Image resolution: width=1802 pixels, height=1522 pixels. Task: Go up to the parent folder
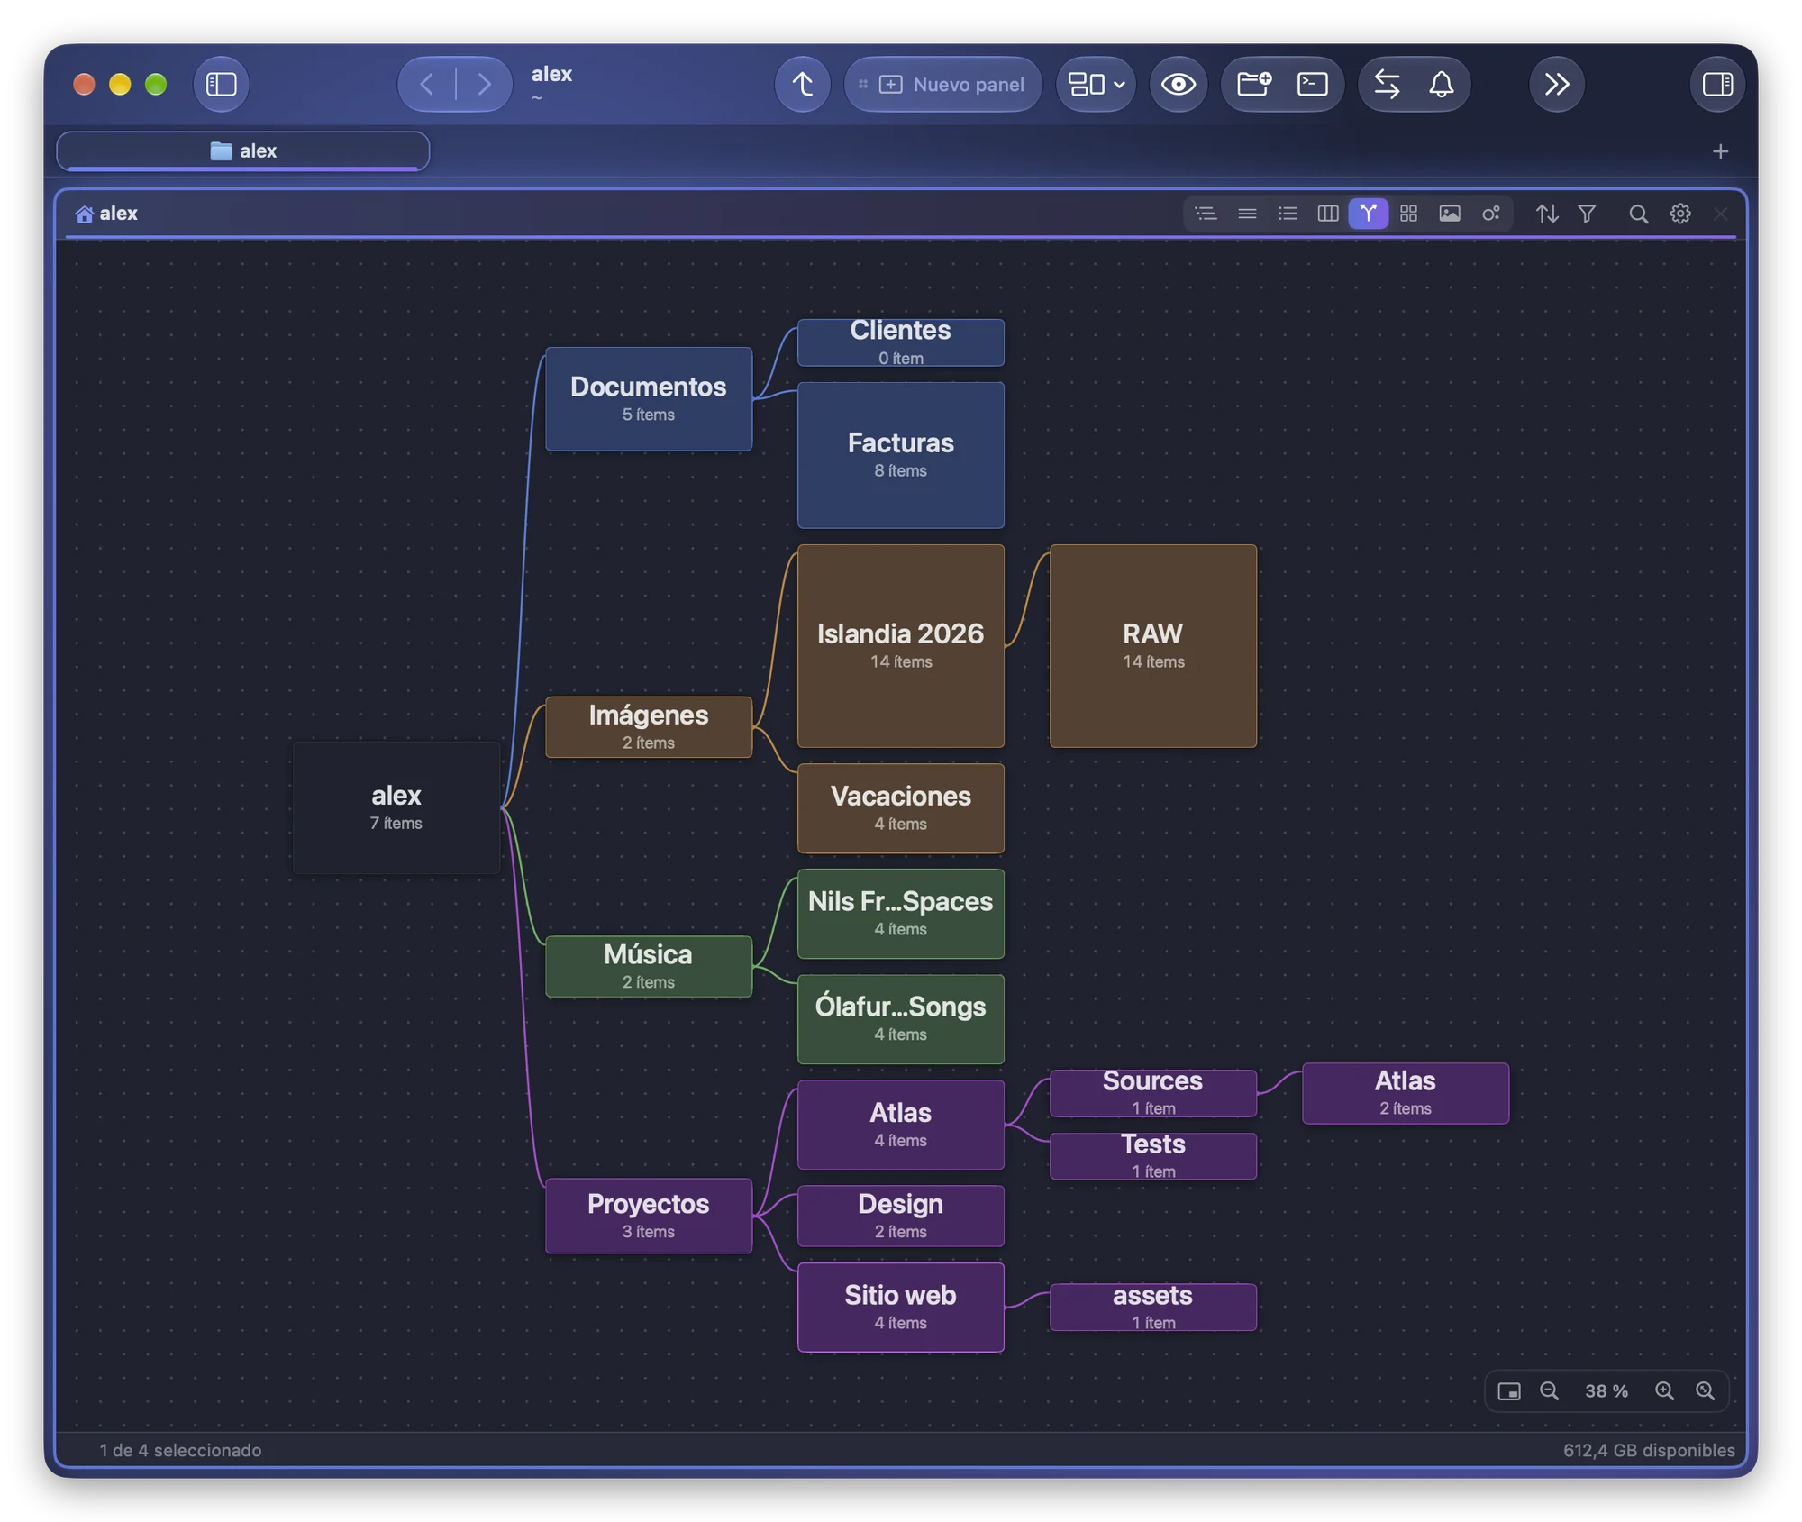click(x=802, y=84)
